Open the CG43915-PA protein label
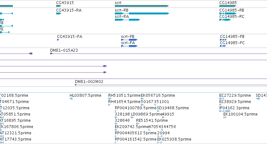Screen dimensions: 267x144 click(70, 37)
